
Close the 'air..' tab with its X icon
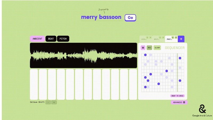(163, 38)
